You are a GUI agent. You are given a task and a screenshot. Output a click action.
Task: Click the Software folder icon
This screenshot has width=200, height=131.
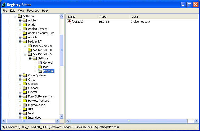[20, 16]
